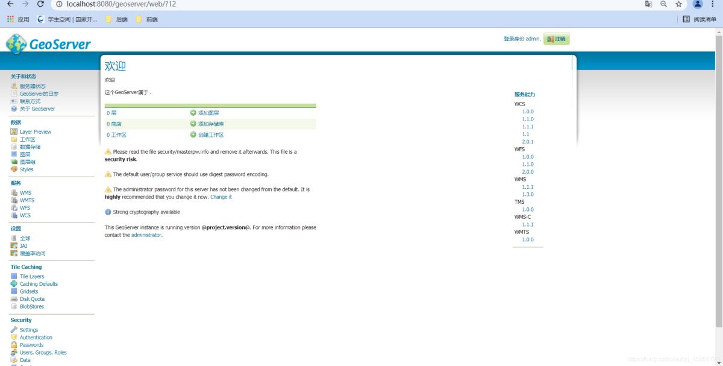Open WCS 2.0.1 capabilities link
The image size is (723, 366).
(528, 142)
